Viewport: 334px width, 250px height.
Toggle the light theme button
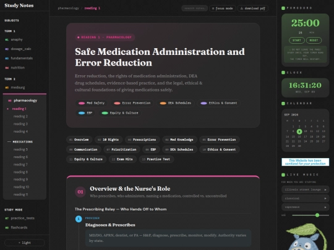25,243
